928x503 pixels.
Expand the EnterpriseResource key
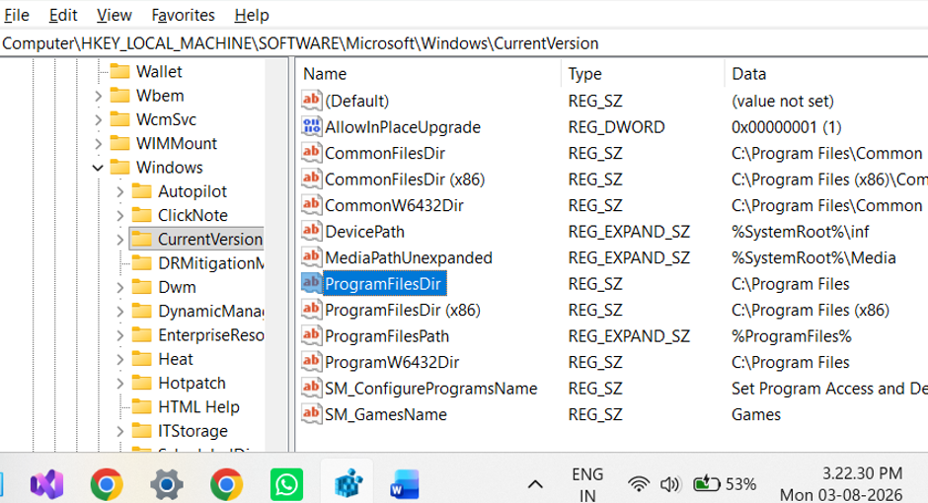coord(120,335)
